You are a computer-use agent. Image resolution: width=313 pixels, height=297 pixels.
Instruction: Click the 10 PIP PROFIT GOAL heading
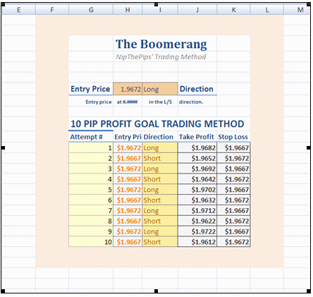(x=157, y=123)
